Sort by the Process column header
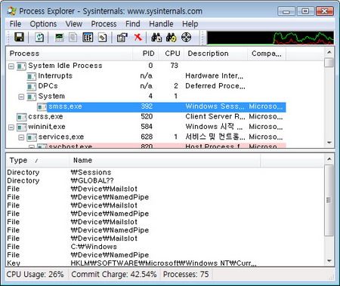340x286 pixels. point(70,54)
